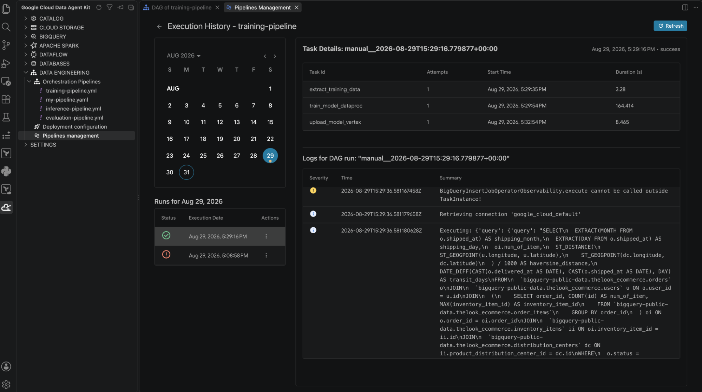702x392 pixels.
Task: Click the extract_training_data task row
Action: tap(491, 89)
